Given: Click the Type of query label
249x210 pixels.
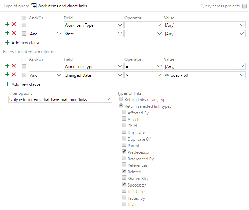Looking at the screenshot, I should [x=16, y=6].
